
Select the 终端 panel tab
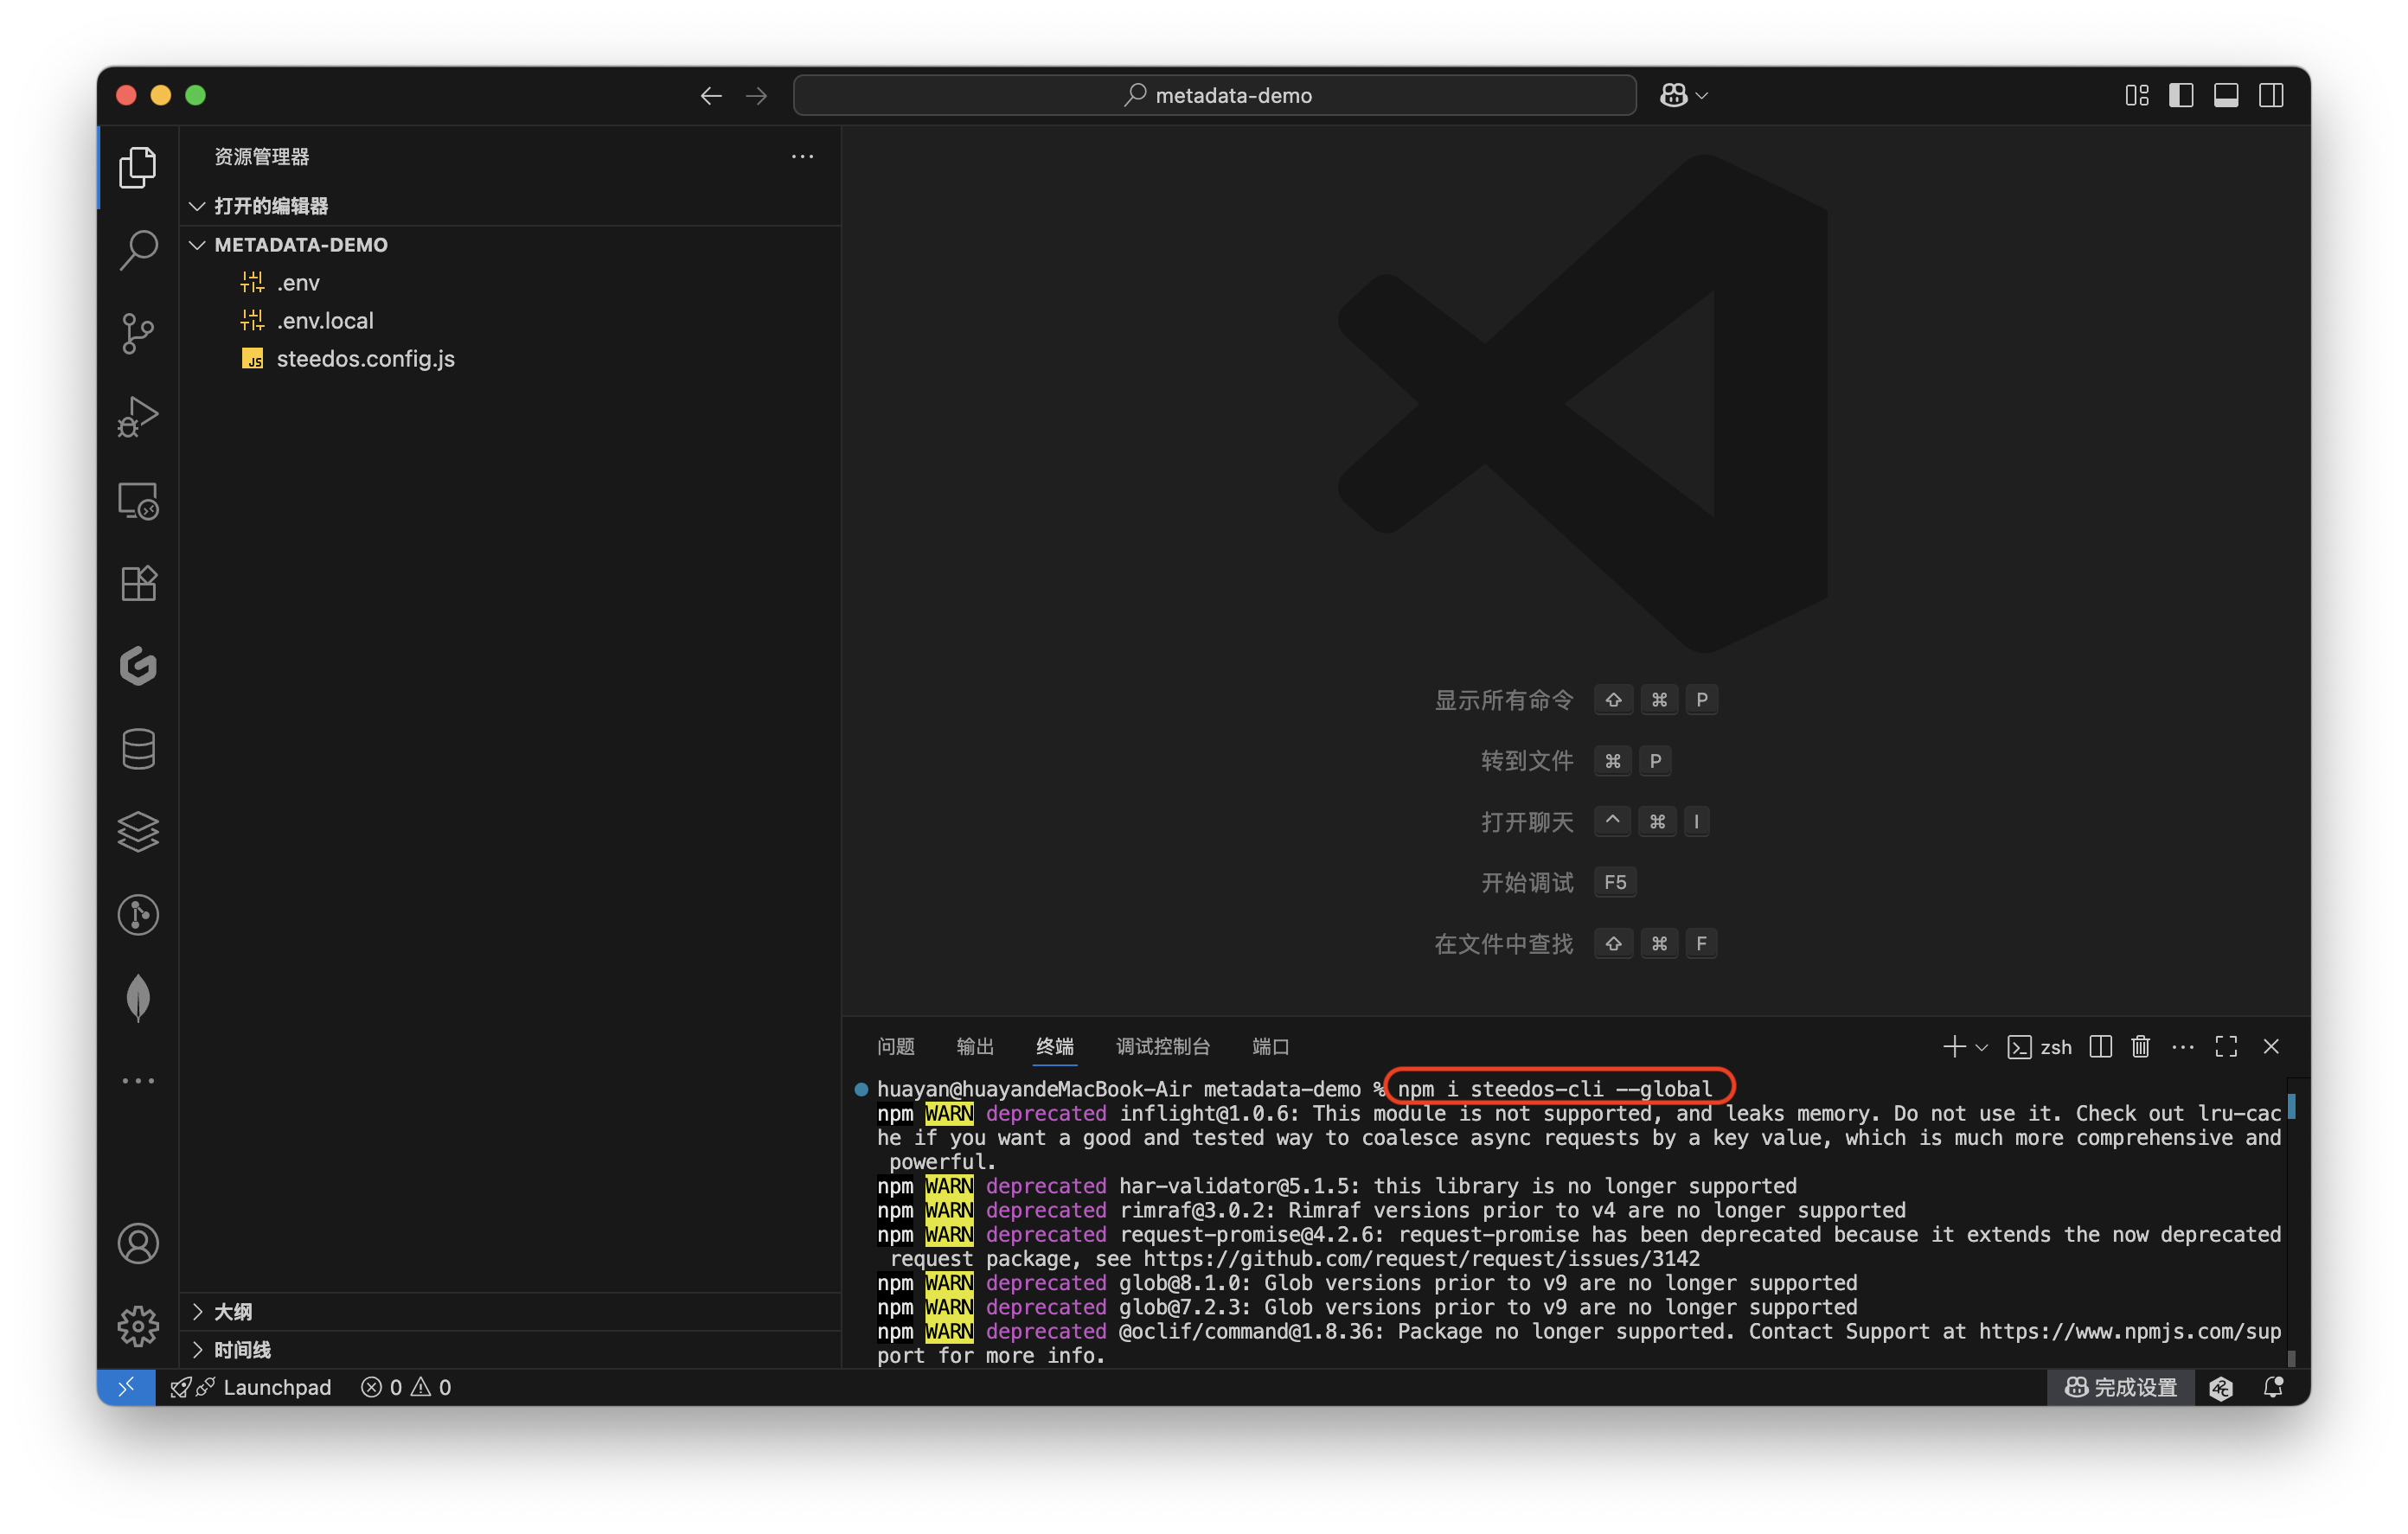tap(1054, 1047)
